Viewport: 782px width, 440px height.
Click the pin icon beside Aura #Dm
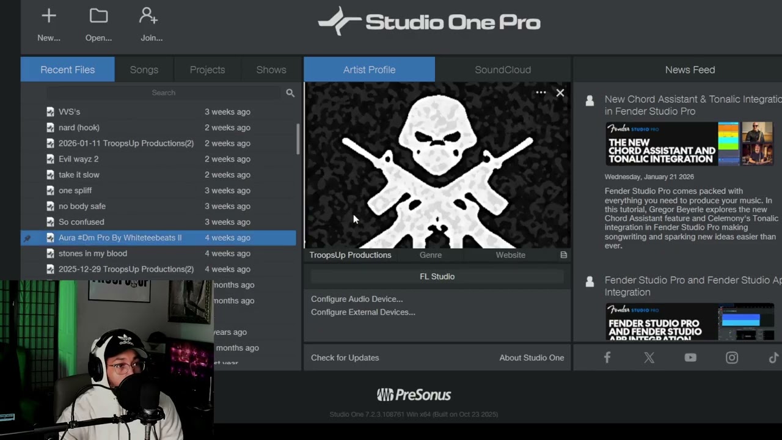[x=27, y=238]
